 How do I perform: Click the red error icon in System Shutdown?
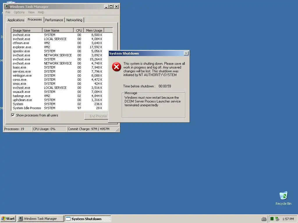tap(116, 67)
